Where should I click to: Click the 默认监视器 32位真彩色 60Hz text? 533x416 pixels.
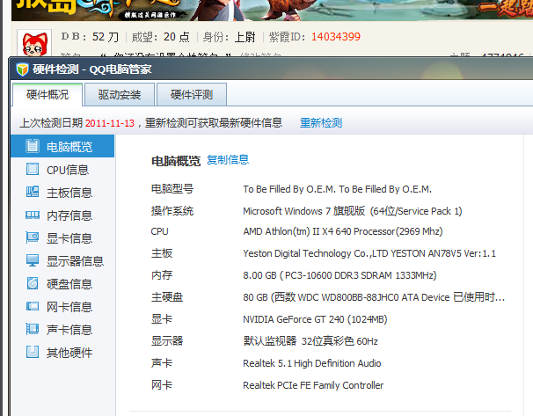coord(310,341)
